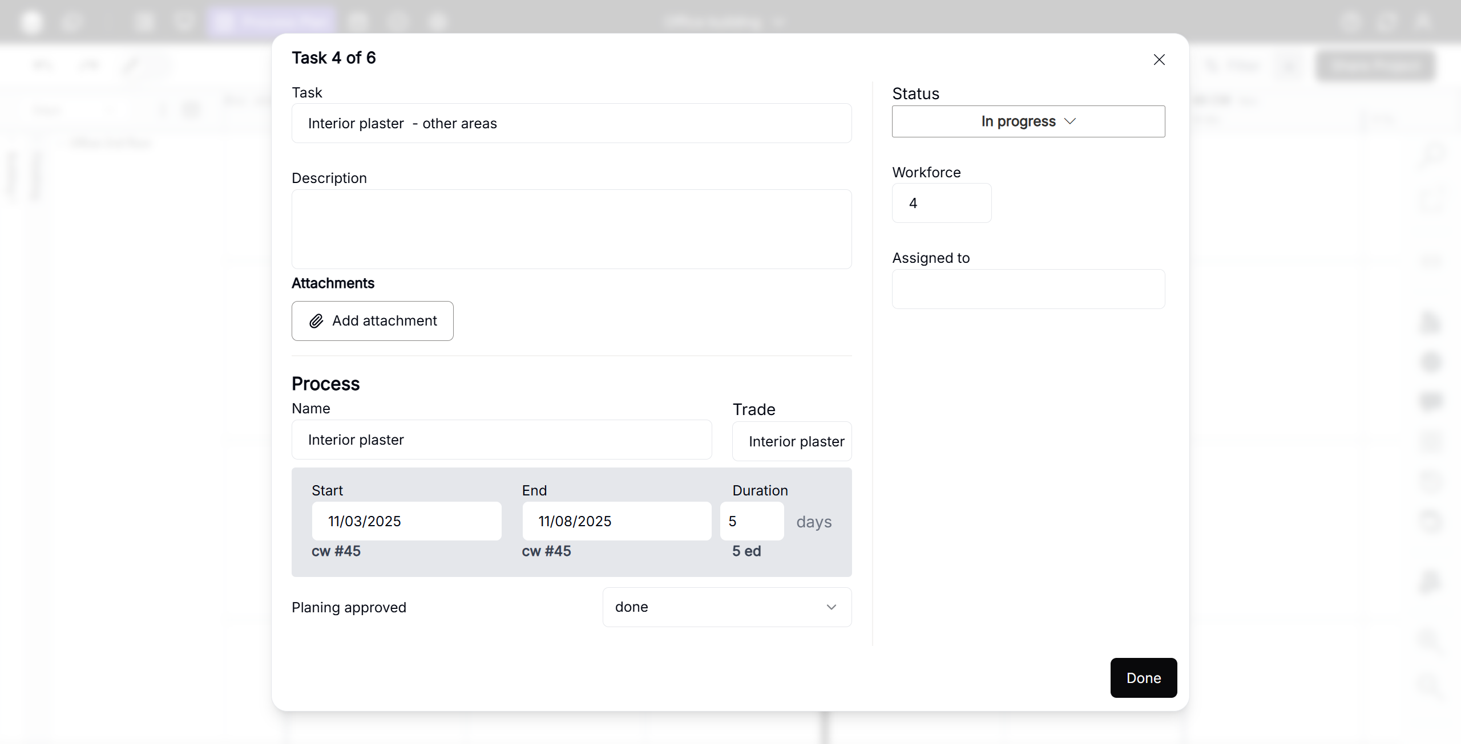
Task: Change the Workforce number field
Action: pyautogui.click(x=941, y=203)
